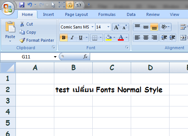Image resolution: width=188 pixels, height=136 pixels.
Task: Click Merge and Center icon
Action: [x=183, y=38]
